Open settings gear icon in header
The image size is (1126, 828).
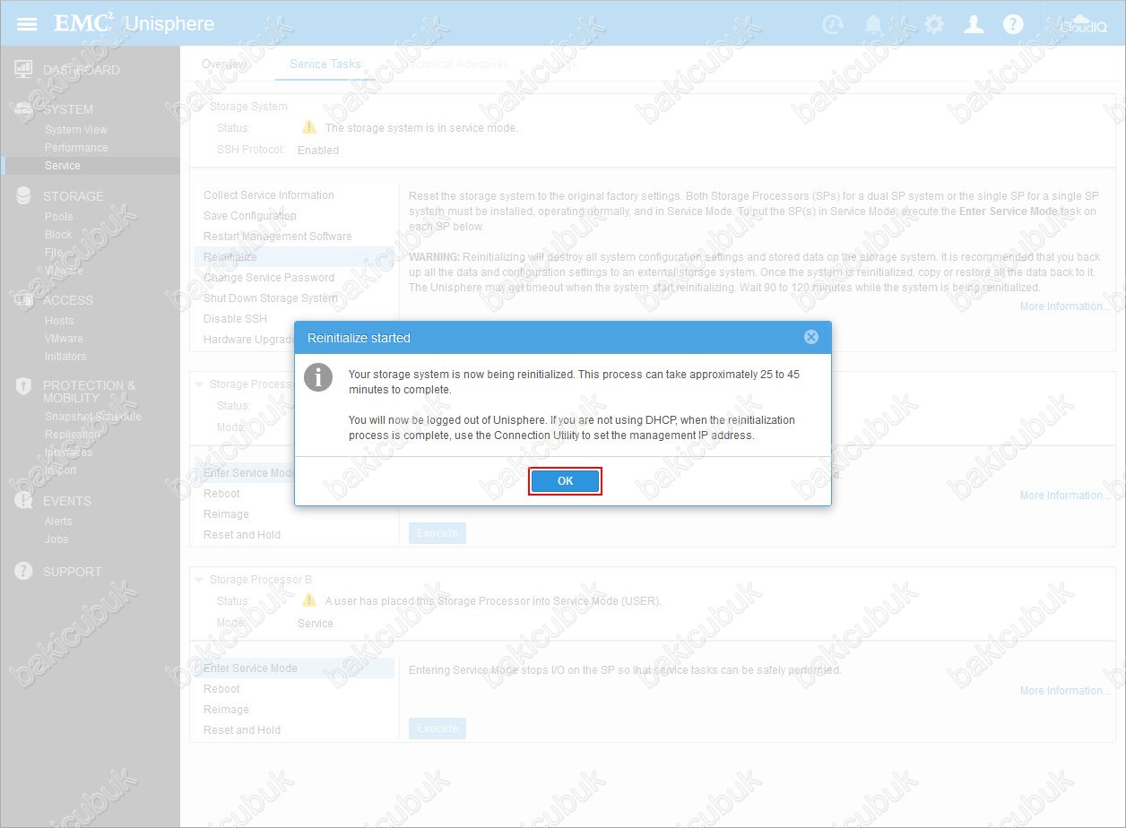(x=934, y=24)
